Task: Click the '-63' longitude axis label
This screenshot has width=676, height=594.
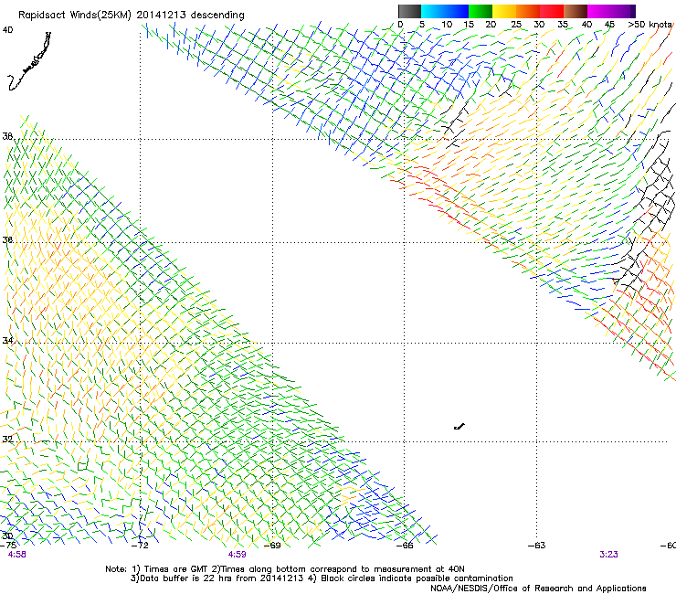Action: [x=537, y=545]
